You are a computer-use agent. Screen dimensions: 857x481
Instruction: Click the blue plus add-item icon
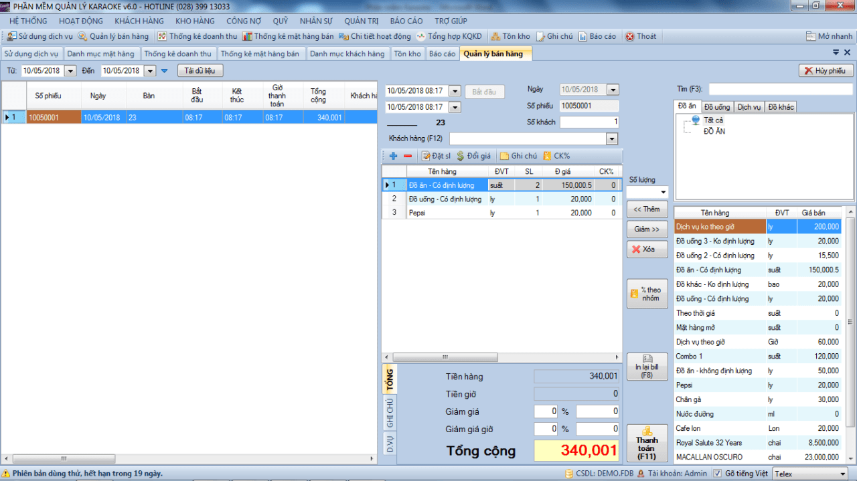(x=393, y=156)
